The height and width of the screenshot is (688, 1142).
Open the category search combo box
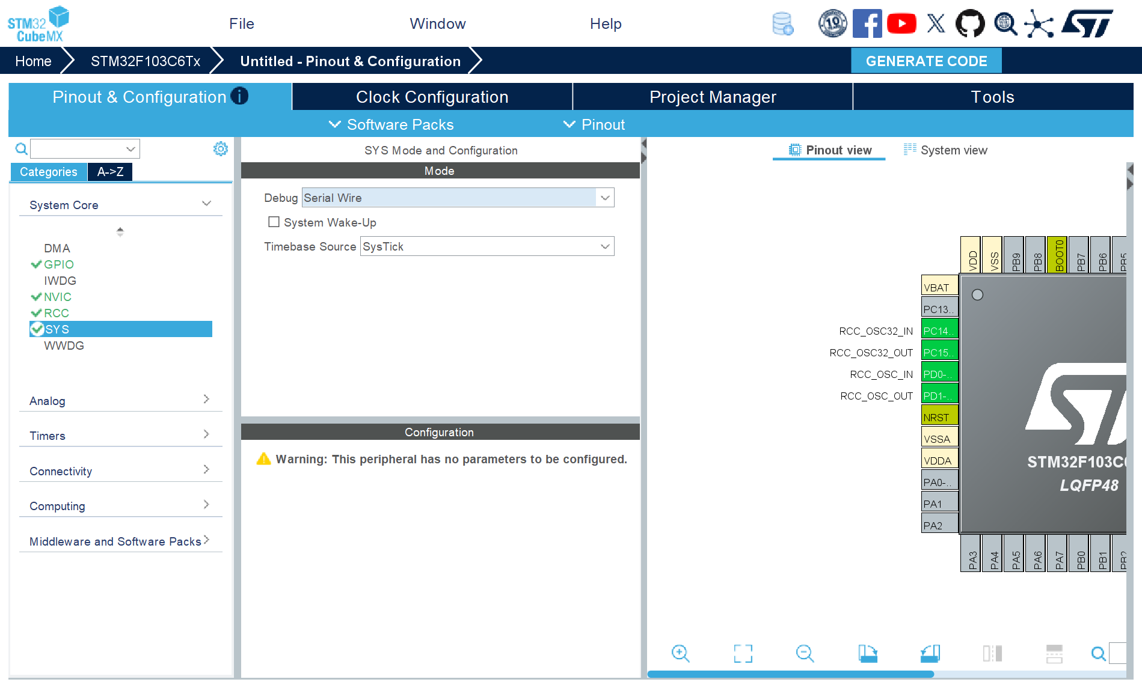point(85,148)
